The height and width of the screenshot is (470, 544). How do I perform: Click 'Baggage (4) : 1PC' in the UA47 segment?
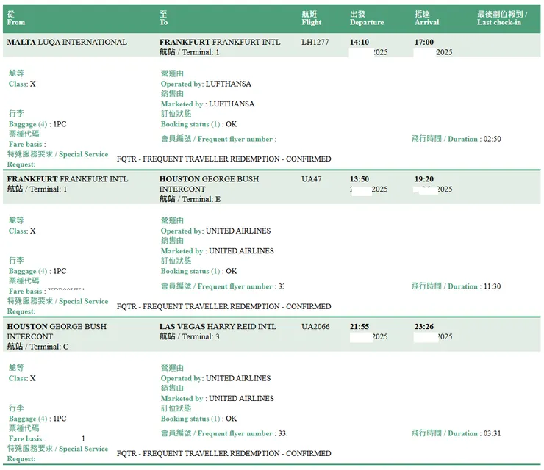[37, 271]
